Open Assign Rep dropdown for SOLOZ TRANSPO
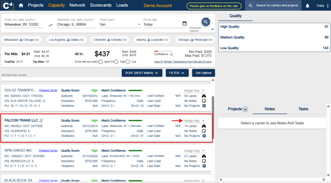 point(194,90)
